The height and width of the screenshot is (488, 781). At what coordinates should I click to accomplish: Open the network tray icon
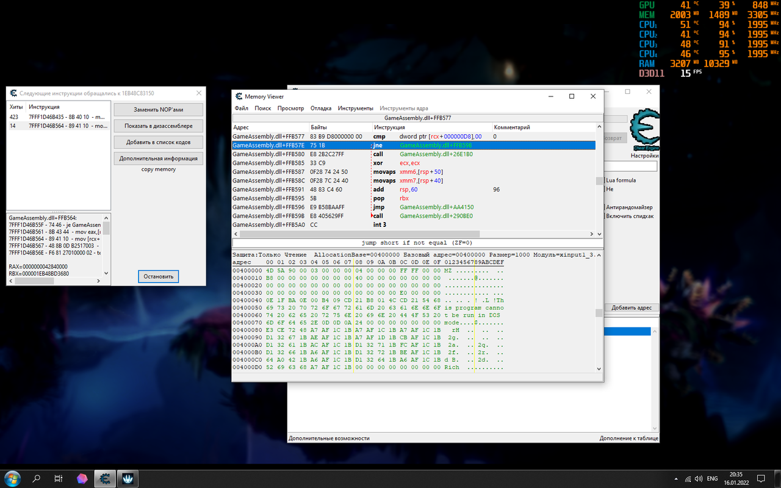tap(688, 478)
